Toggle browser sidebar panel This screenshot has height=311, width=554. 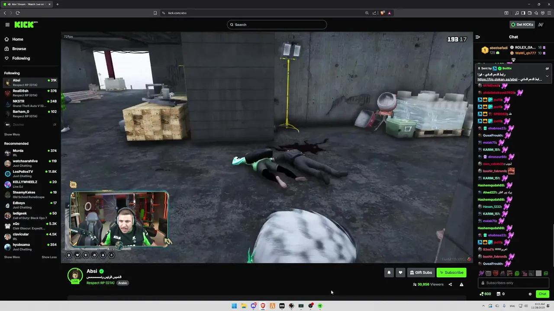click(x=523, y=13)
